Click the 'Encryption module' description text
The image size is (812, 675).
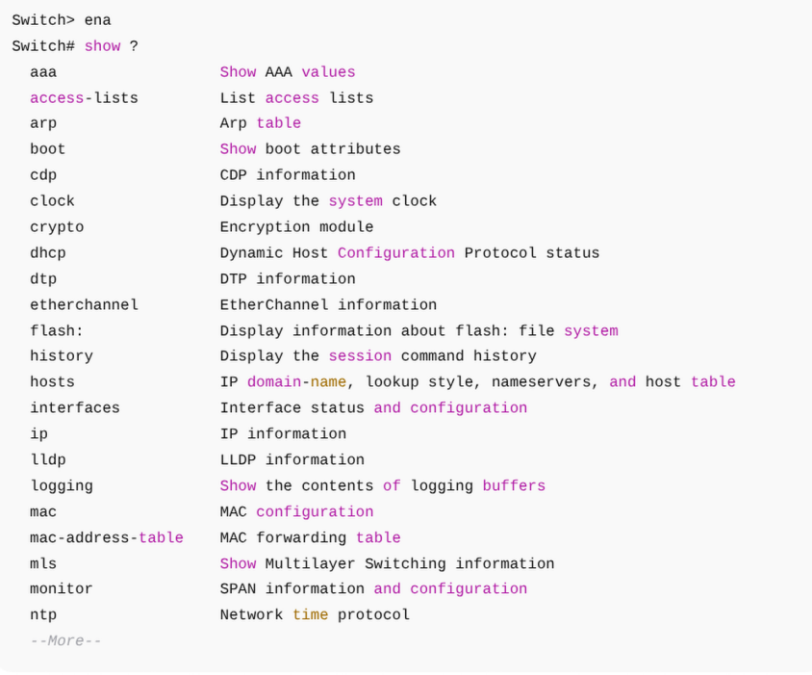296,227
